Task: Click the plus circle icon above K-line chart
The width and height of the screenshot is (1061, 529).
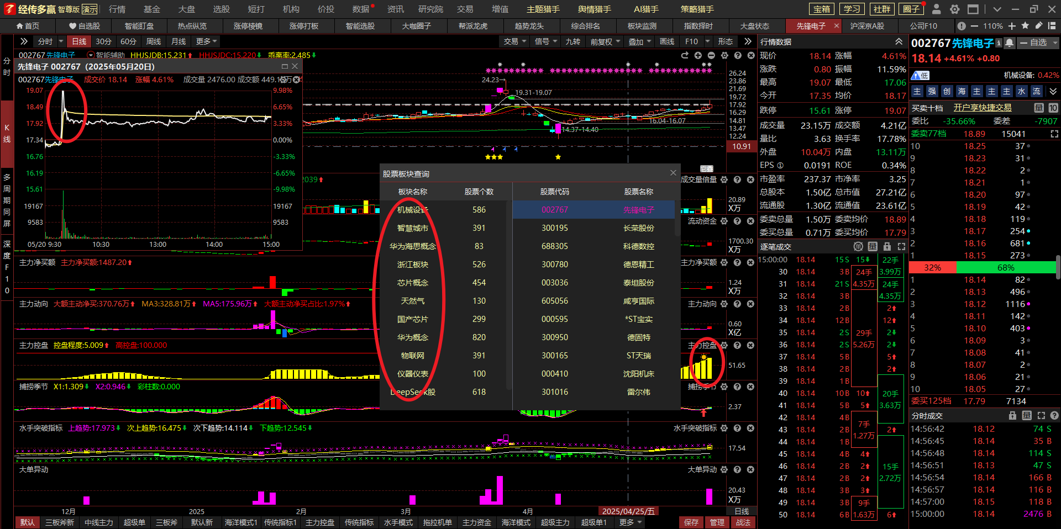Action: tap(698, 55)
